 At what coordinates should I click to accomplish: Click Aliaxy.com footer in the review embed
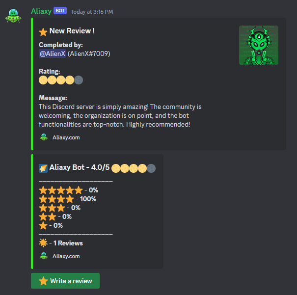coord(66,137)
